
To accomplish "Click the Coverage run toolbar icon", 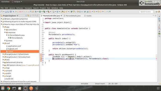I will [x=44, y=12].
